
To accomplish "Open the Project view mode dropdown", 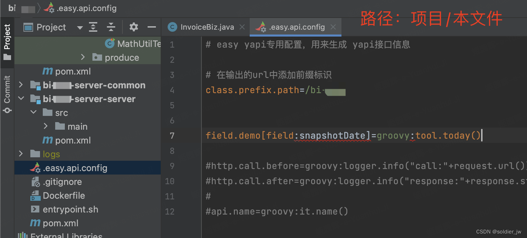I will pos(80,27).
